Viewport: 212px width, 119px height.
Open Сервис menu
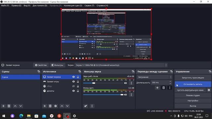89,6
